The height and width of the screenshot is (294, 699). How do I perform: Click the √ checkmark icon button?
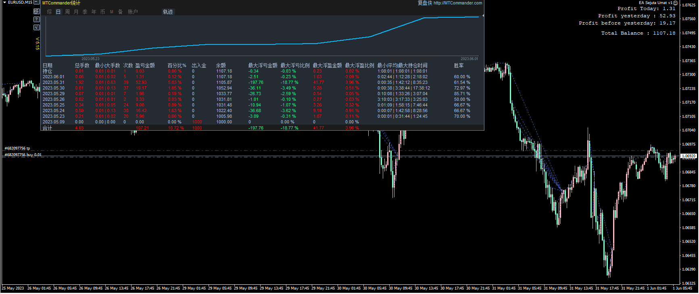36,27
